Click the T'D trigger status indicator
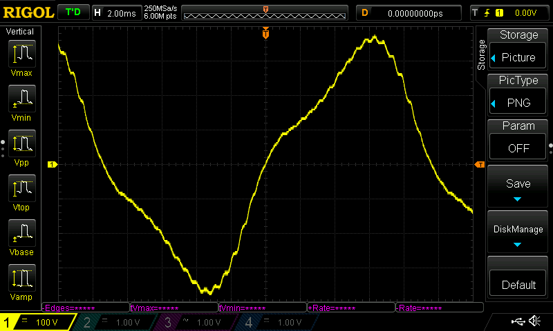Viewport: 553px width, 331px height. pyautogui.click(x=73, y=12)
